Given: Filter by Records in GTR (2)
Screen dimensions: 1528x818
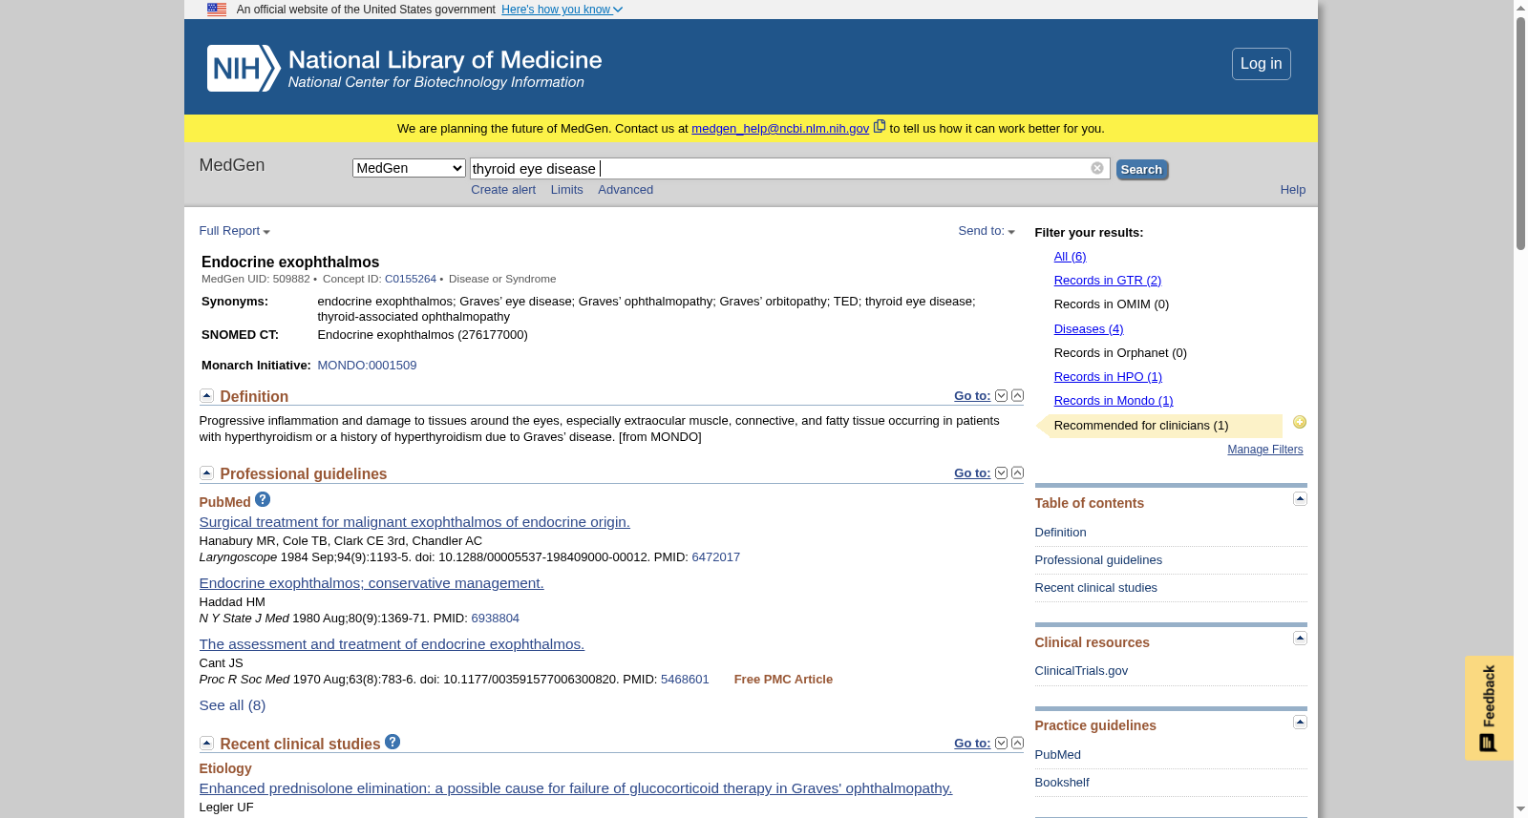Looking at the screenshot, I should [1107, 281].
